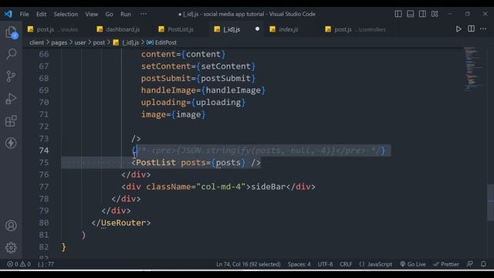Switch to the index.js tab
The height and width of the screenshot is (278, 494).
[284, 29]
